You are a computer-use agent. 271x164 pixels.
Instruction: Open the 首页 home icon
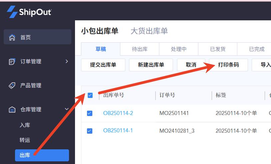[12, 37]
